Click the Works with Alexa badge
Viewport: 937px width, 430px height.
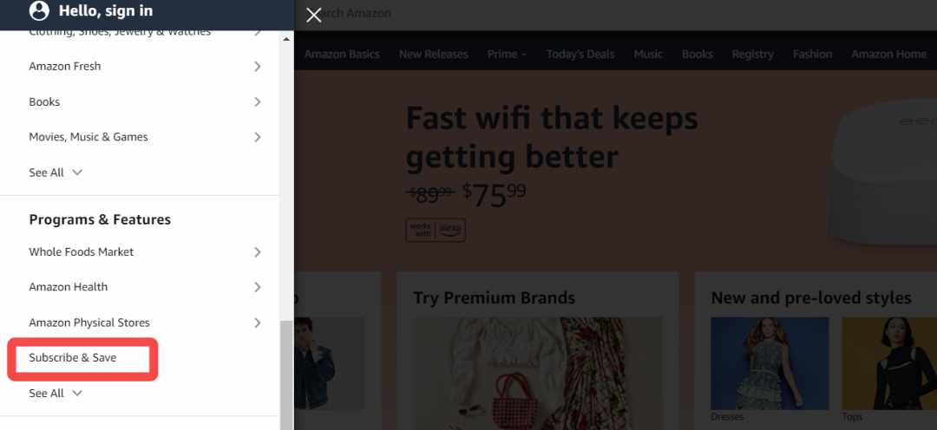[436, 230]
